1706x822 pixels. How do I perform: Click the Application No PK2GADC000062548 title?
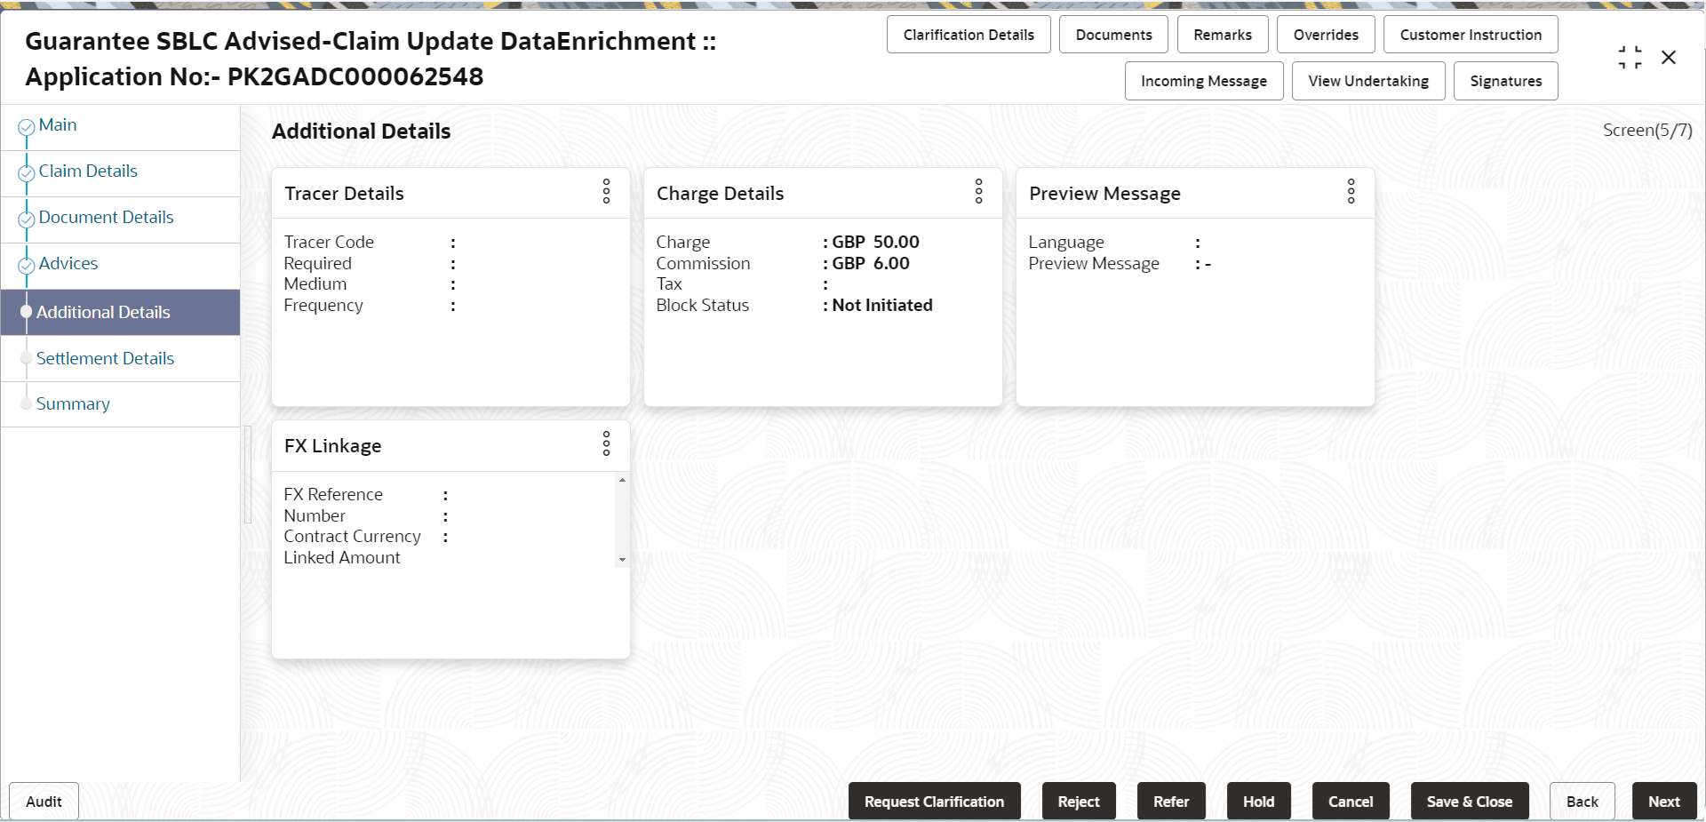pyautogui.click(x=254, y=76)
